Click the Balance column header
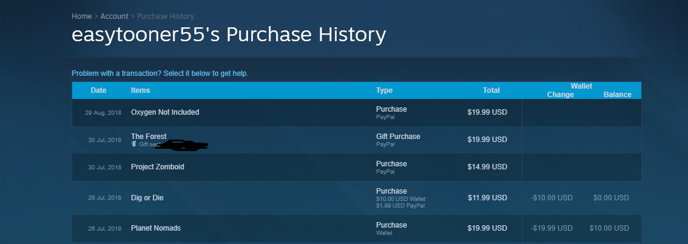 click(x=617, y=95)
